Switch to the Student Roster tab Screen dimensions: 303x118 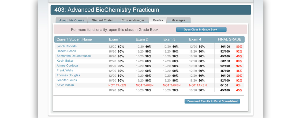(x=104, y=20)
